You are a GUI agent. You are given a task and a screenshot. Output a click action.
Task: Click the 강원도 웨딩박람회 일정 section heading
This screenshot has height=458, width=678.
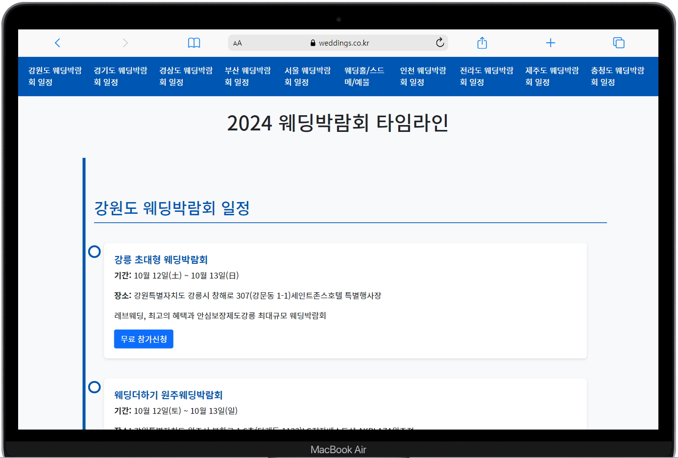pyautogui.click(x=172, y=208)
